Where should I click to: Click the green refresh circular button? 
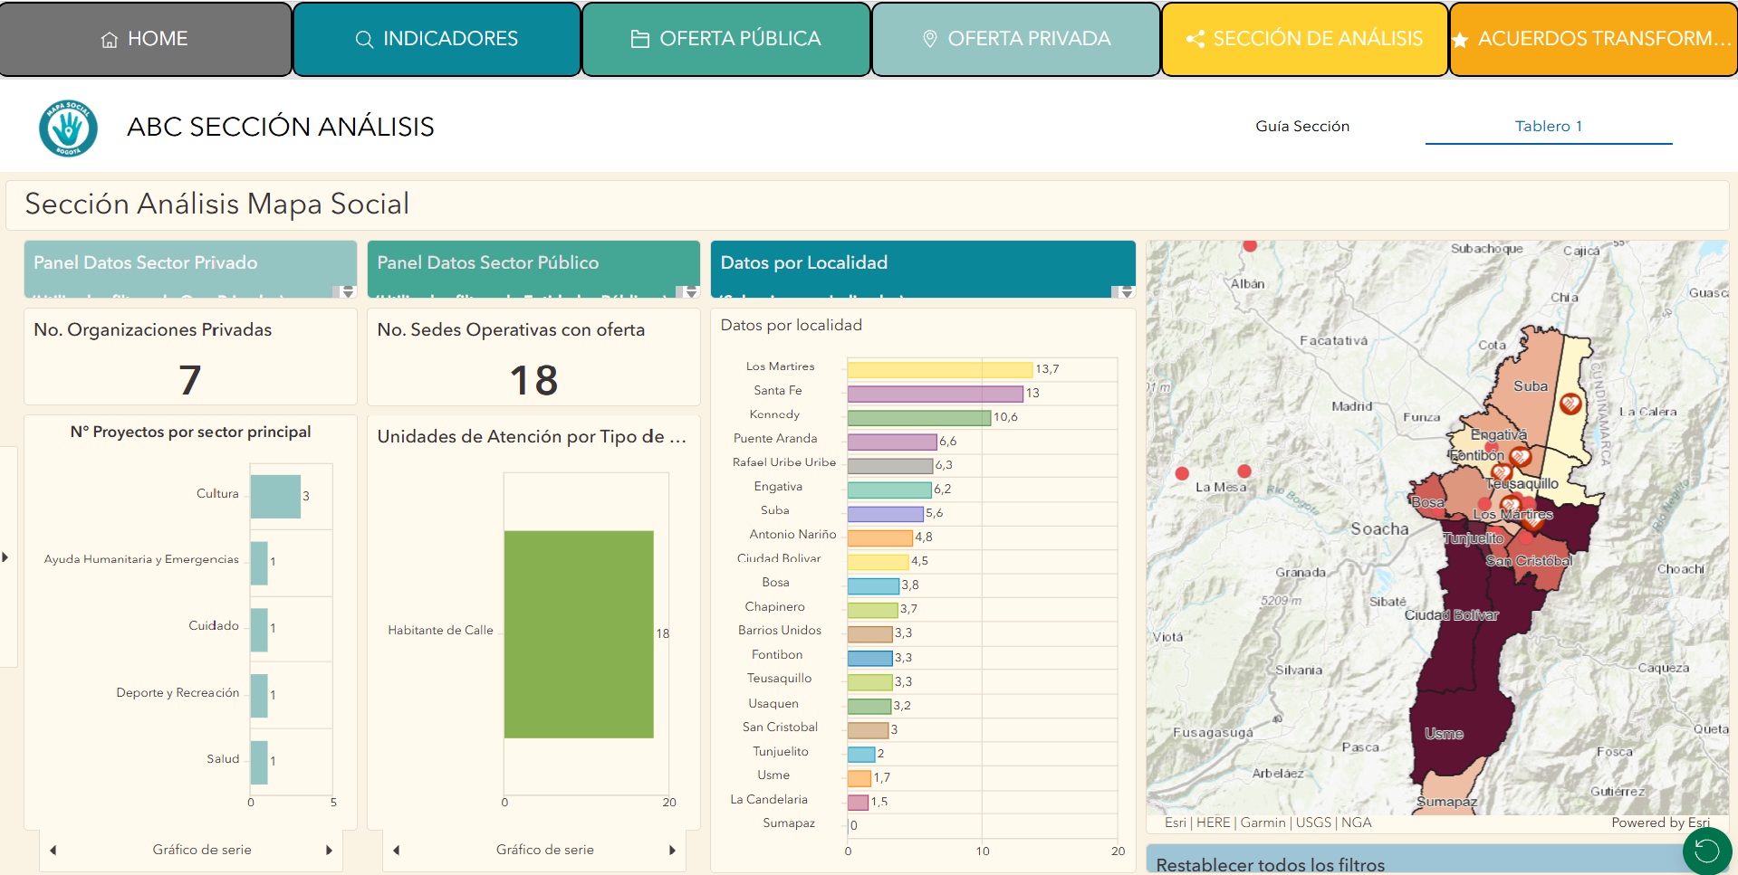(1707, 851)
